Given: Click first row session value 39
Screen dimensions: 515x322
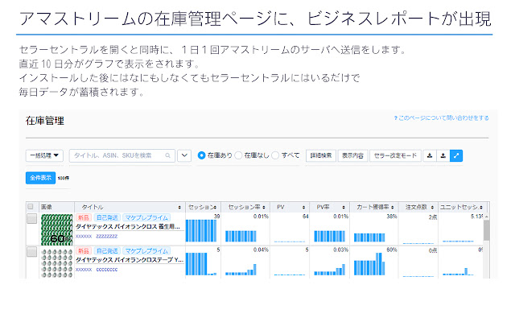Looking at the screenshot, I should (x=216, y=217).
